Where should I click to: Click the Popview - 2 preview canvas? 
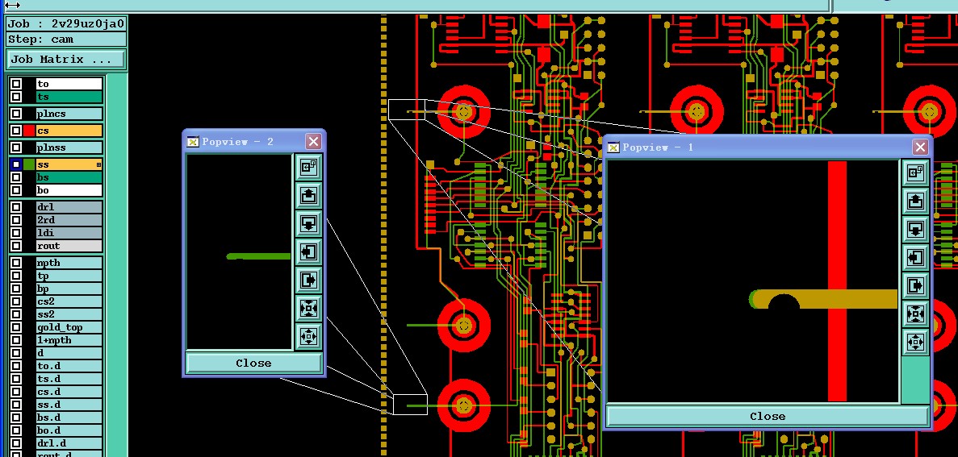pos(239,251)
